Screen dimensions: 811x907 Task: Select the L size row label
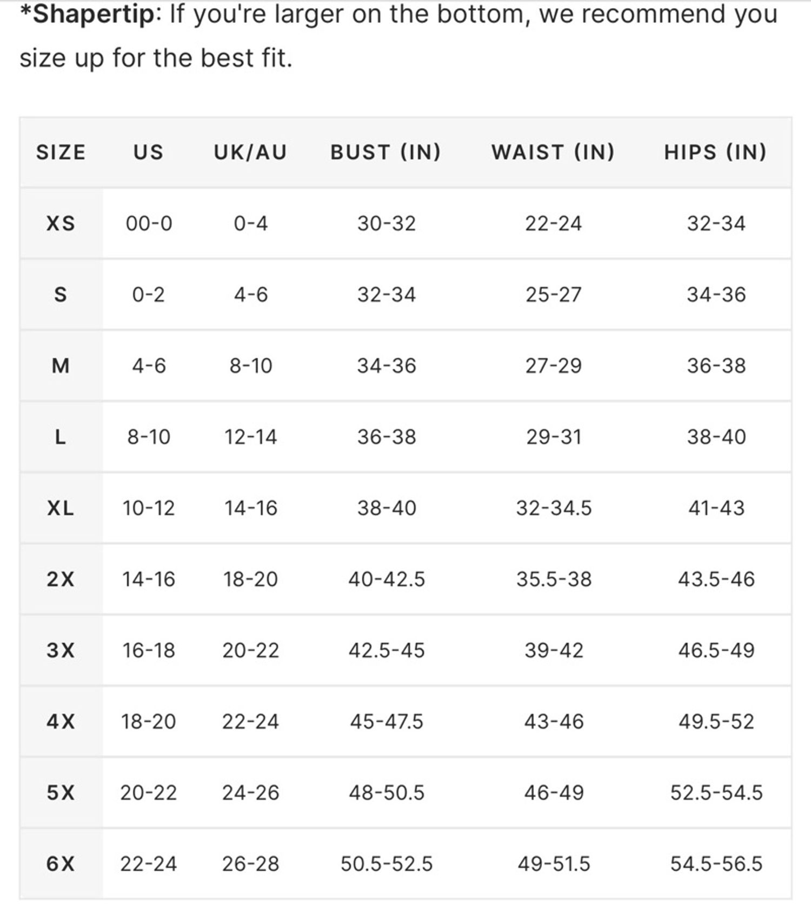[x=61, y=437]
